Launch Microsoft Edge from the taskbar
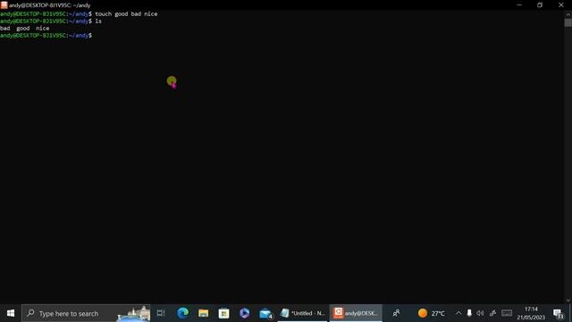This screenshot has height=322, width=572. (x=182, y=313)
